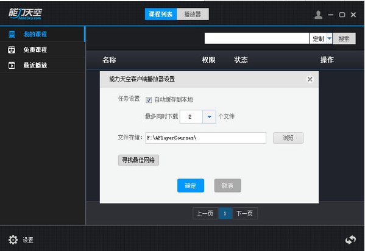Expand the 最多同时下载 count dropdown
Viewport: 365px width, 251px height.
209,116
